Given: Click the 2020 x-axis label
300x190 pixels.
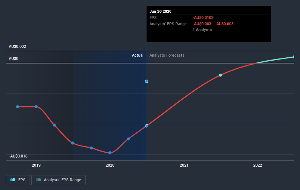Looking at the screenshot, I should (x=110, y=165).
